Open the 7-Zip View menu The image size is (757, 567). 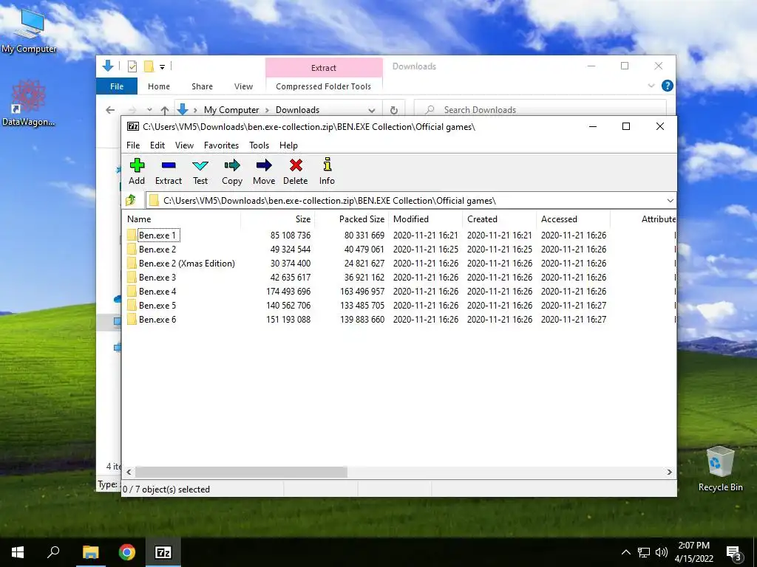point(184,145)
